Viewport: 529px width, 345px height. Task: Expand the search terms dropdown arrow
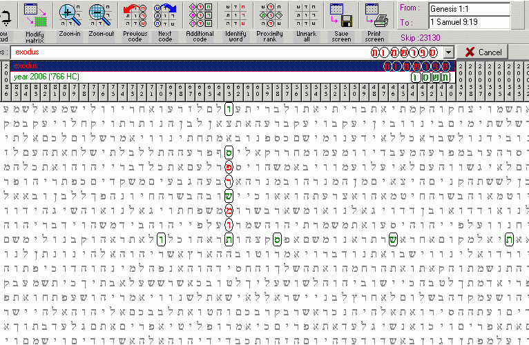tap(448, 52)
